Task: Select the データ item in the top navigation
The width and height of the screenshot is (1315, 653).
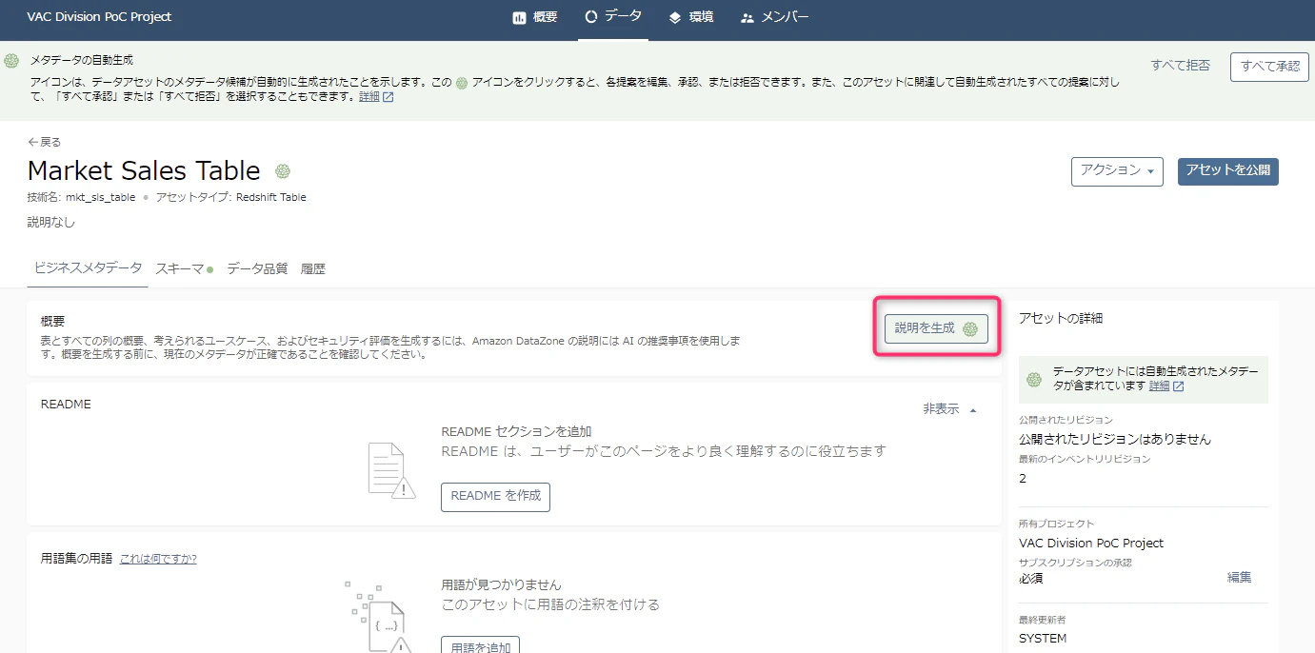Action: (x=613, y=16)
